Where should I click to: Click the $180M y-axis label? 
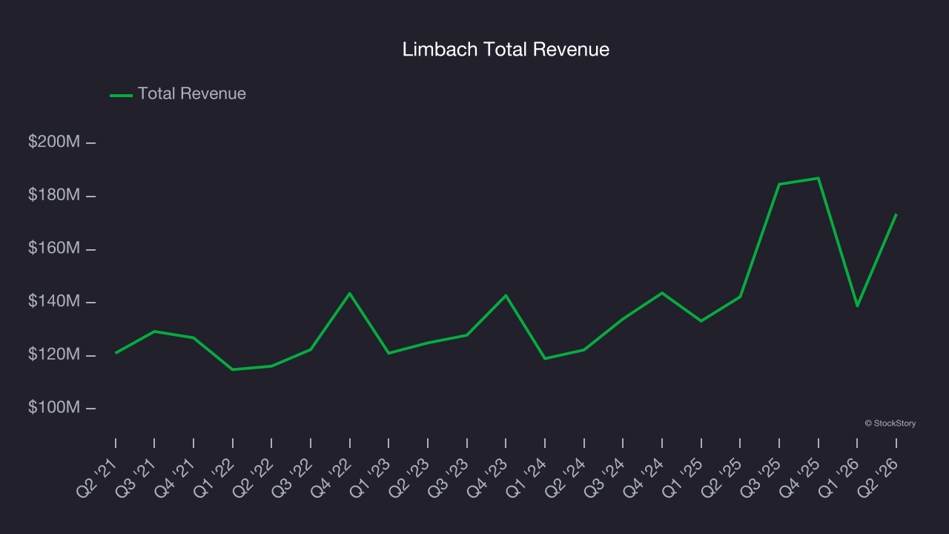tap(54, 194)
